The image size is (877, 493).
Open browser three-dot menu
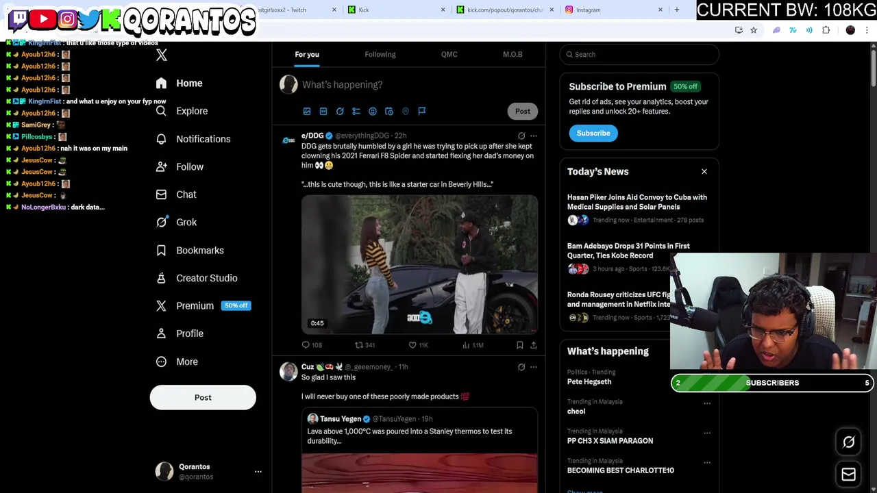867,30
